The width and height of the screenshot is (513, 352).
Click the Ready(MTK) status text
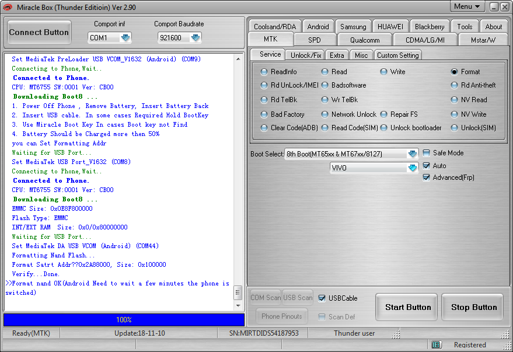click(x=31, y=333)
